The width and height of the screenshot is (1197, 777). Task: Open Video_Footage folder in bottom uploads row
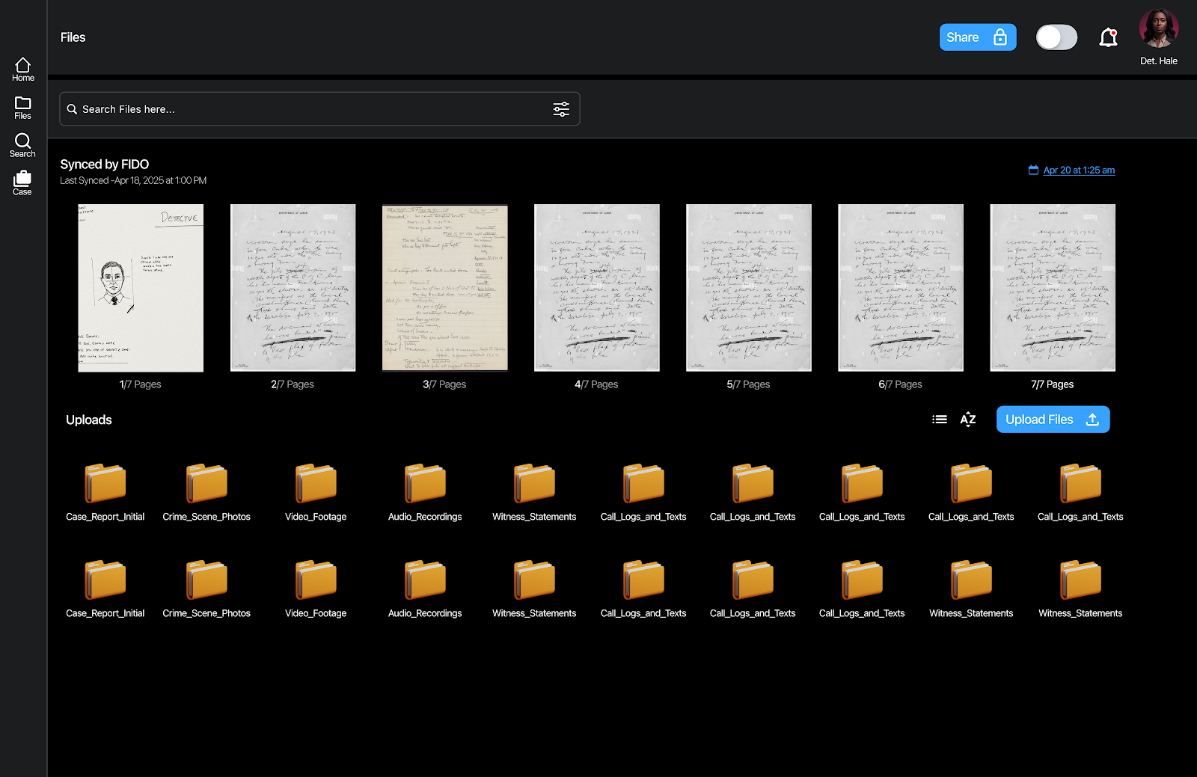[x=316, y=589]
